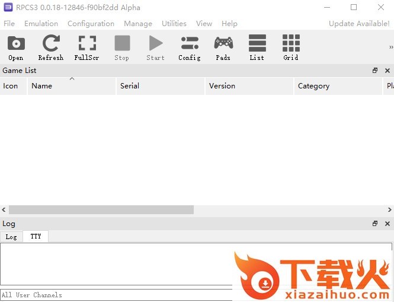Screen dimensions: 394x302
Task: Float the Log panel
Action: [375, 224]
